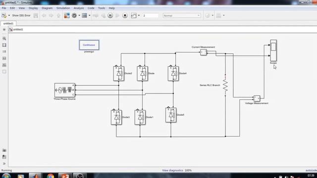Open the Code menu
Image resolution: width=317 pixels, height=178 pixels.
tap(91, 8)
